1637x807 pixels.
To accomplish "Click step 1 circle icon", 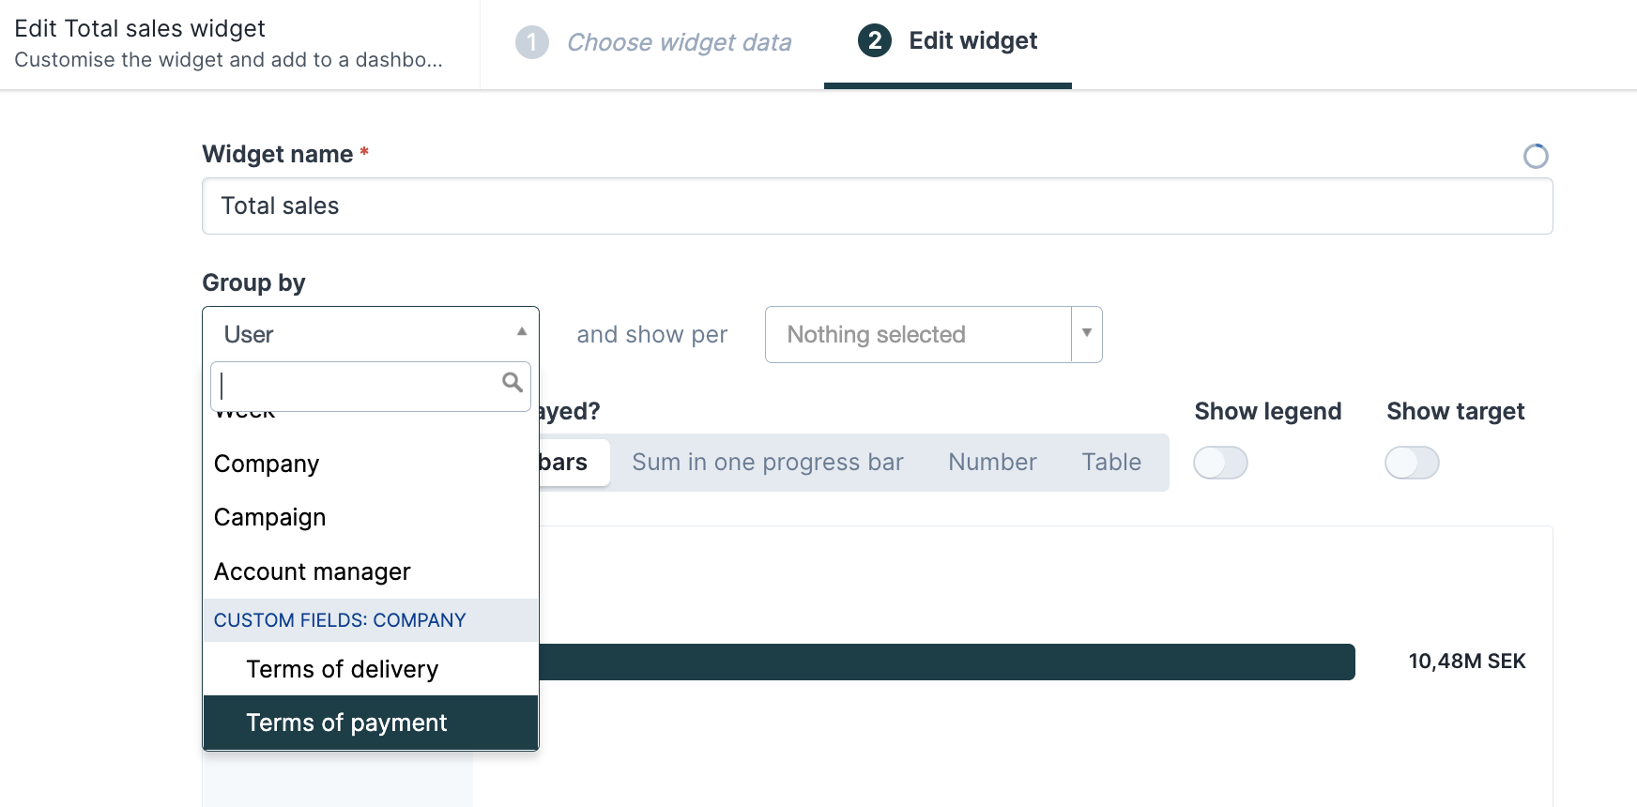I will [532, 42].
